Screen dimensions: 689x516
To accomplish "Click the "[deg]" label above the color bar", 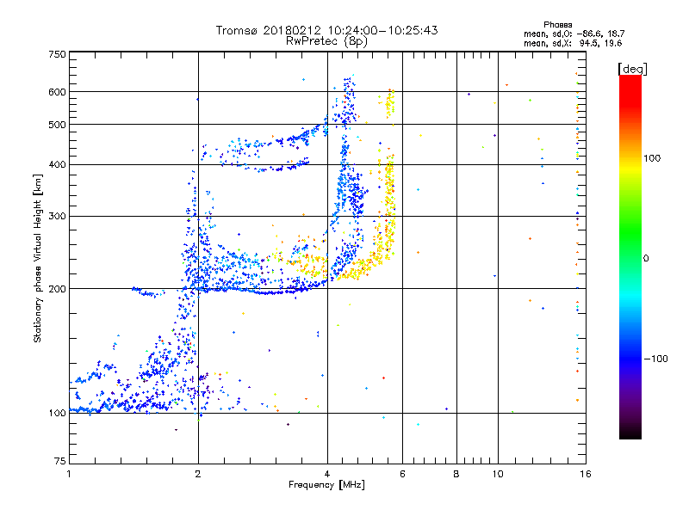I will pos(632,69).
